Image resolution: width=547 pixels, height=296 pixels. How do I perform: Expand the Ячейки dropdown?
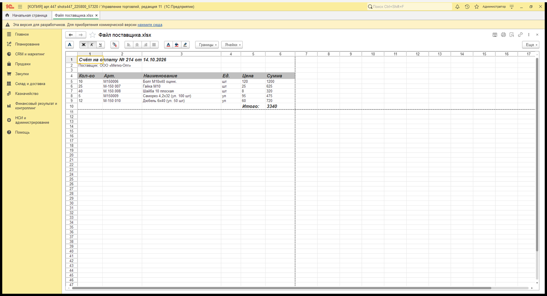pyautogui.click(x=232, y=45)
